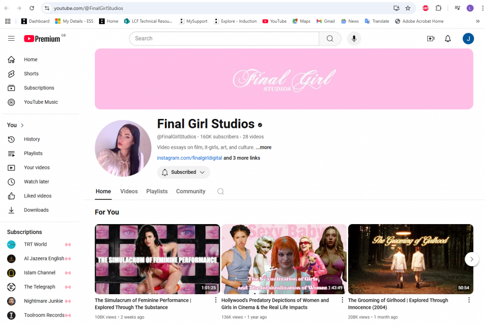Open the Chrome apps grid icon
Screen dimensions: 485x325
(x=8, y=21)
